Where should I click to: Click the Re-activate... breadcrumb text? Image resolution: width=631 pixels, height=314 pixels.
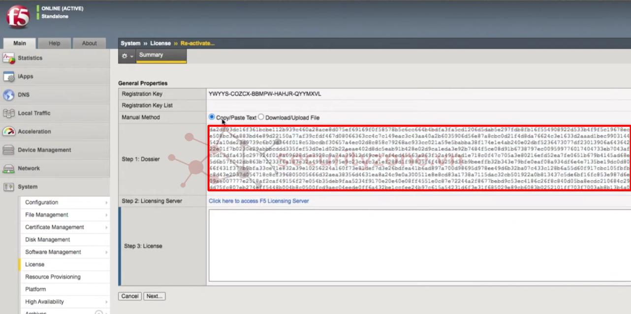point(197,43)
